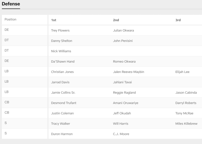202x144 pixels.
Task: Click Jarrad Davis player link
Action: point(60,82)
